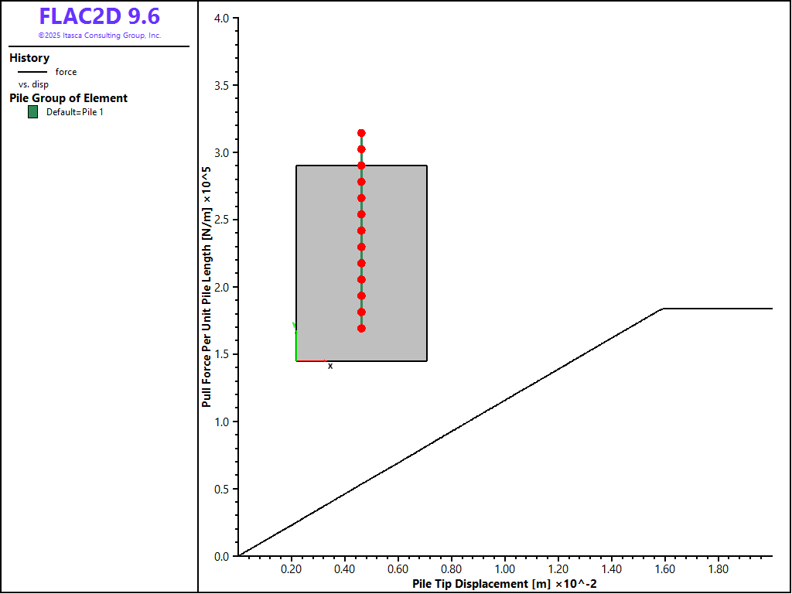Click the Itasca Consulting Group copyright text
The image size is (792, 594).
point(99,36)
